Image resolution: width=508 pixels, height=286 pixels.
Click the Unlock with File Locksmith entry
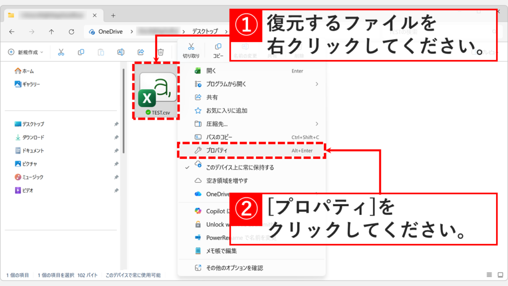click(212, 224)
